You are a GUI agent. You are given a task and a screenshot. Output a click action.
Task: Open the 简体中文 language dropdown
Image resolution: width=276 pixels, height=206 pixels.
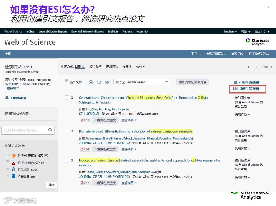pos(262,31)
